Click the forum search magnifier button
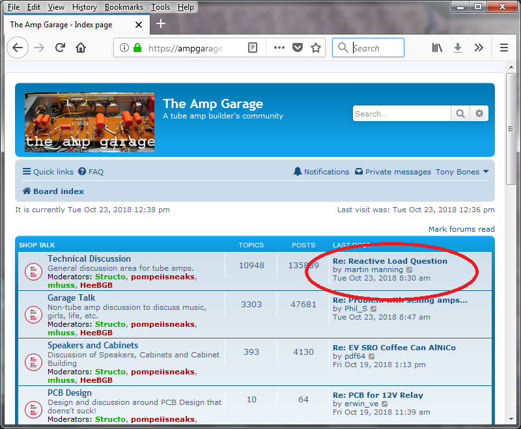The width and height of the screenshot is (521, 429). 460,113
